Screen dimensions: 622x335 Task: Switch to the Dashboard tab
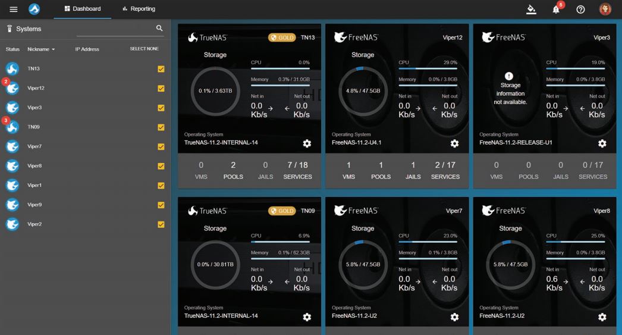[83, 9]
